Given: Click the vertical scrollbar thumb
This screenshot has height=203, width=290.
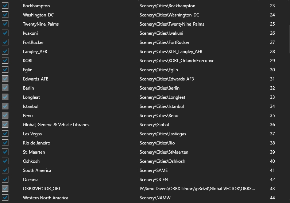Looking at the screenshot, I should point(289,39).
